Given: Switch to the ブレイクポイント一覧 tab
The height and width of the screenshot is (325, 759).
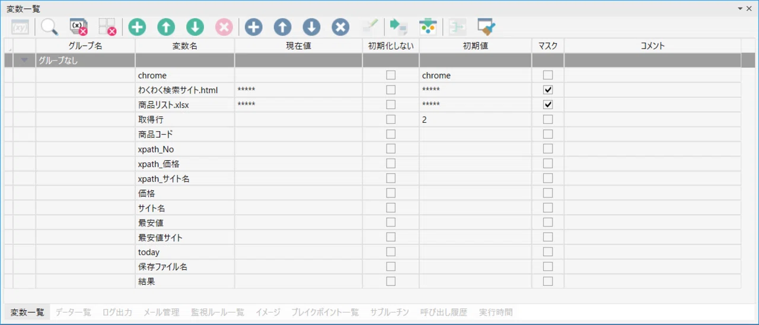Looking at the screenshot, I should (325, 312).
